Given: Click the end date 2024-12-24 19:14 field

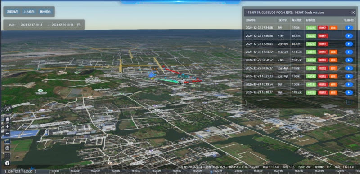Looking at the screenshot, I should 63,25.
